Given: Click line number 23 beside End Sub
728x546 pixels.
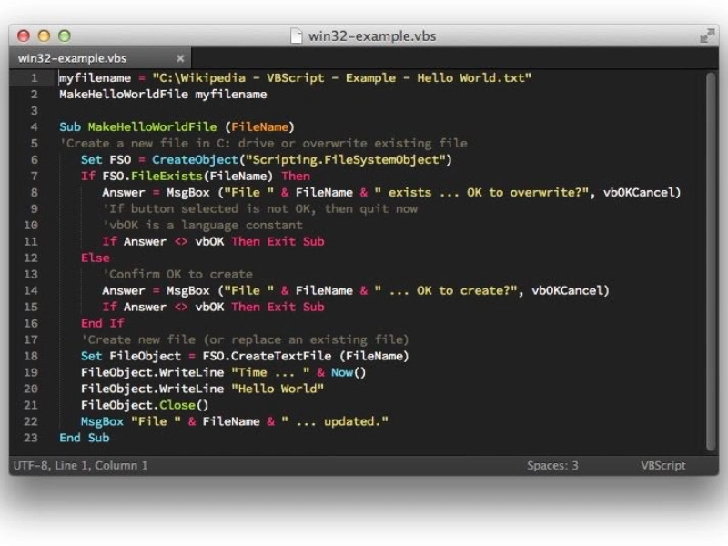Looking at the screenshot, I should click(32, 438).
